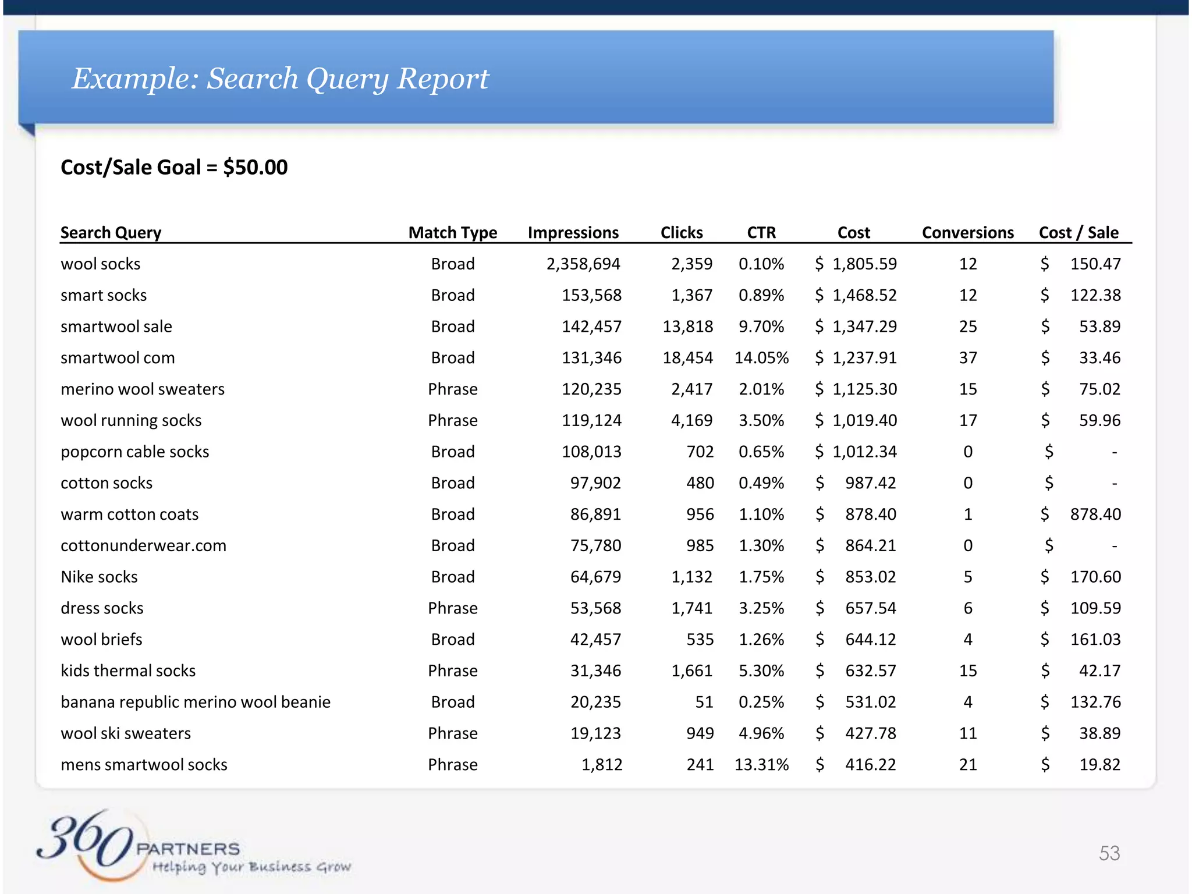
Task: Select the 'wool socks' query row
Action: (101, 264)
